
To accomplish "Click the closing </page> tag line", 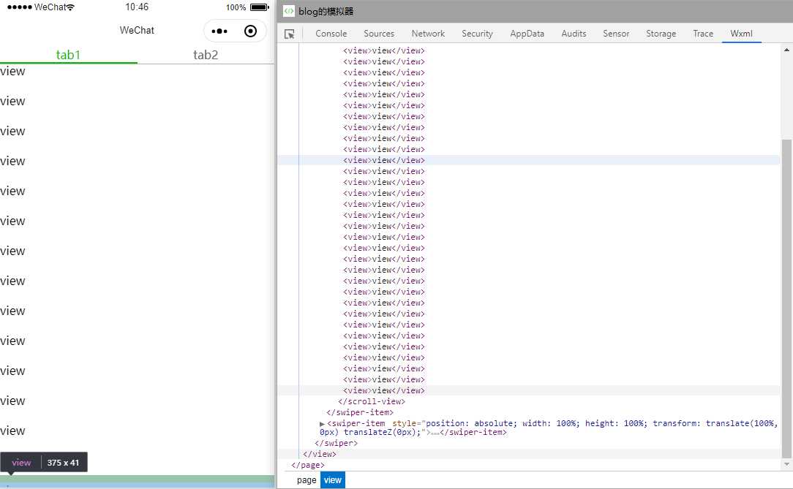I will [307, 466].
